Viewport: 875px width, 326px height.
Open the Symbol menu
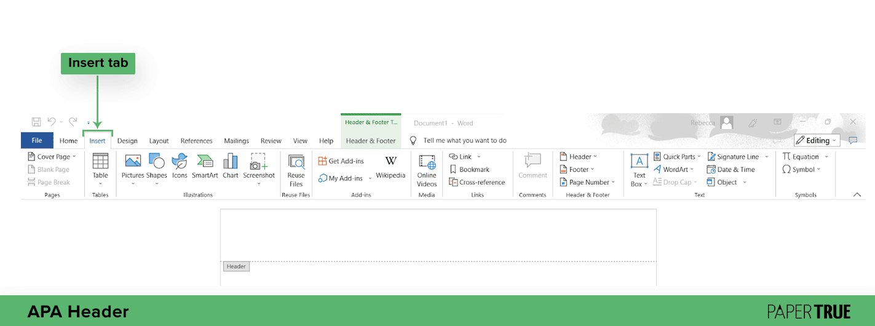pyautogui.click(x=802, y=170)
